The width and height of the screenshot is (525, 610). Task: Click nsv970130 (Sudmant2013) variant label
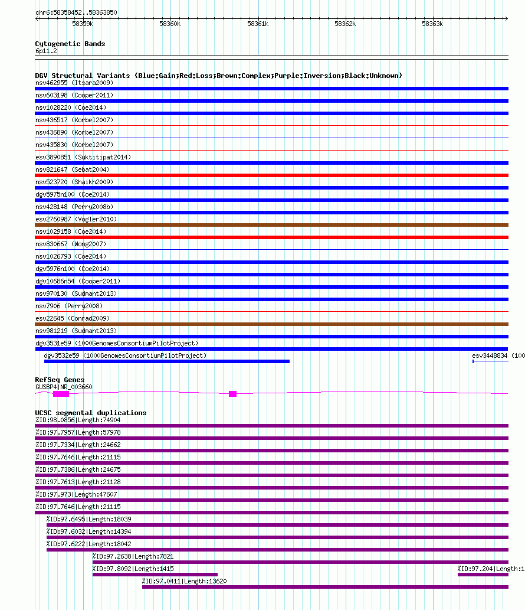76,293
